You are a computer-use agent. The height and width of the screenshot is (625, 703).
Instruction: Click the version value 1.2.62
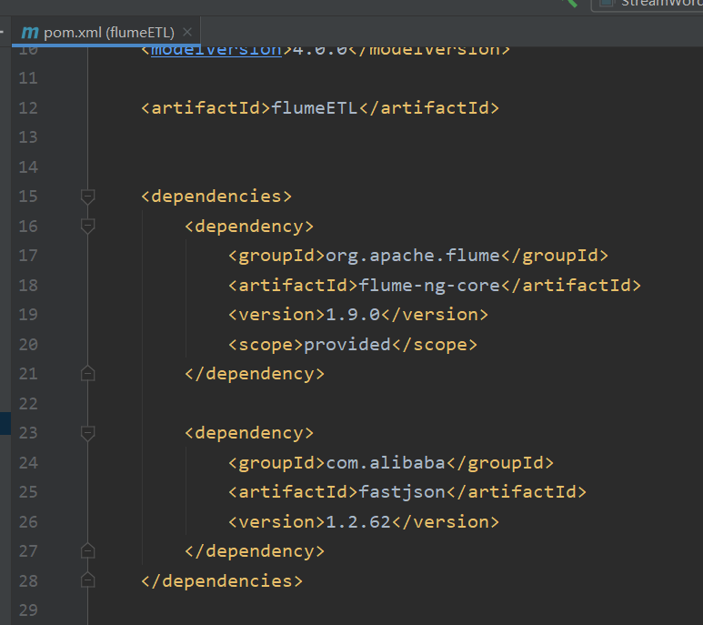pyautogui.click(x=358, y=522)
